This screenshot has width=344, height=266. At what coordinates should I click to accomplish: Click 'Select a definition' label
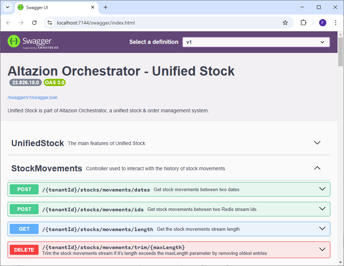[154, 42]
